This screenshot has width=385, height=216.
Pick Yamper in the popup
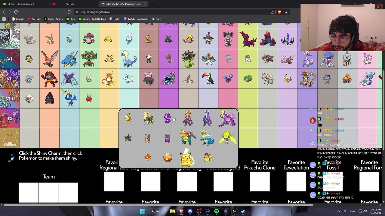(x=128, y=118)
